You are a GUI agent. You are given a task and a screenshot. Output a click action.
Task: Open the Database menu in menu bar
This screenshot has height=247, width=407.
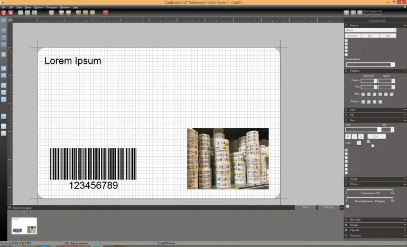coord(51,7)
